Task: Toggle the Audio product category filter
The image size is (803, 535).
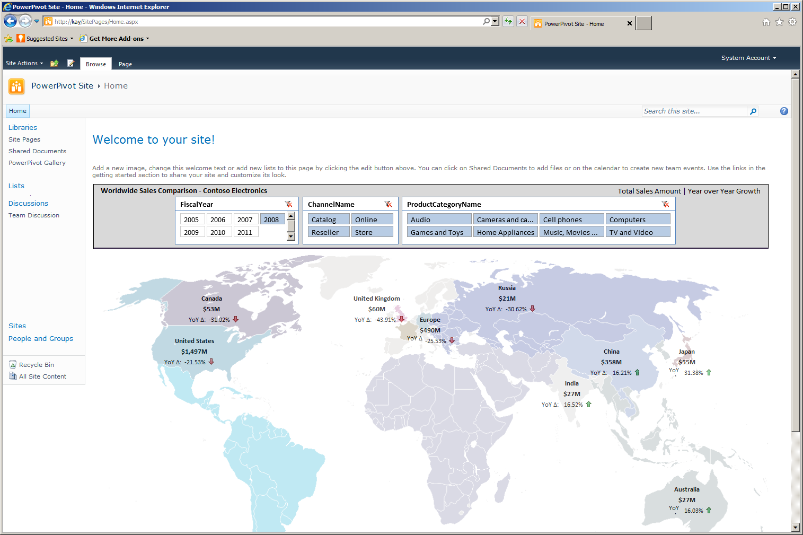Action: 439,220
